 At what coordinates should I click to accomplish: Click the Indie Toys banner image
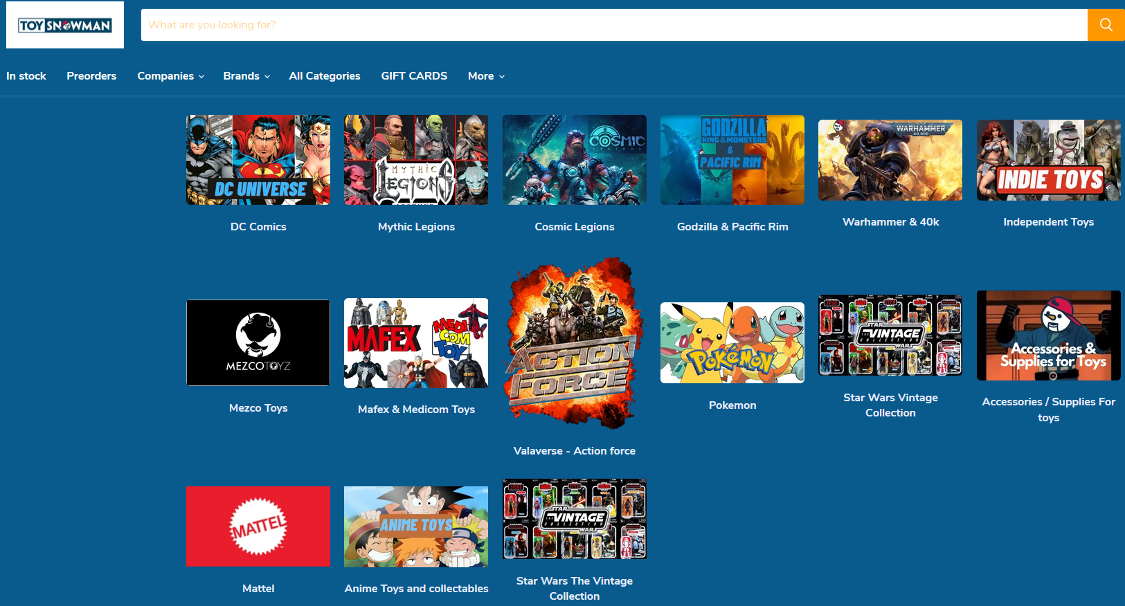pyautogui.click(x=1049, y=160)
